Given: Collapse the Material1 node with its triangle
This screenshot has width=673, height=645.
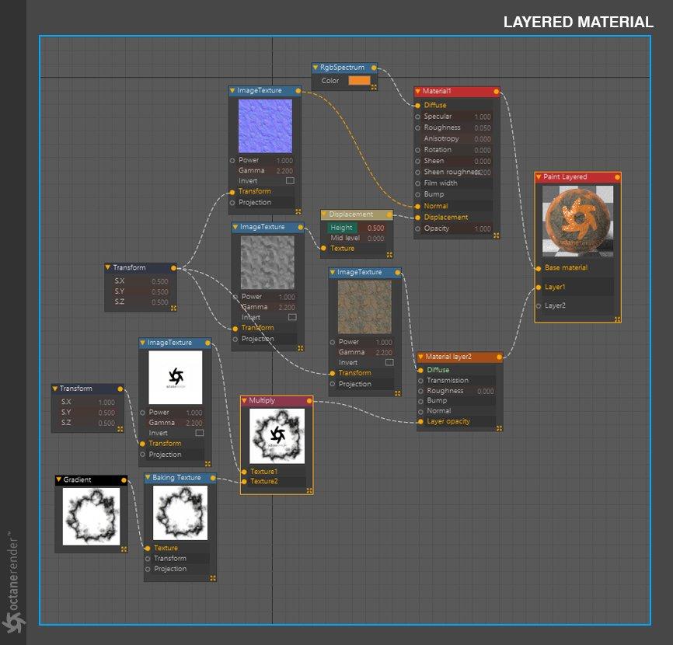Looking at the screenshot, I should click(417, 91).
